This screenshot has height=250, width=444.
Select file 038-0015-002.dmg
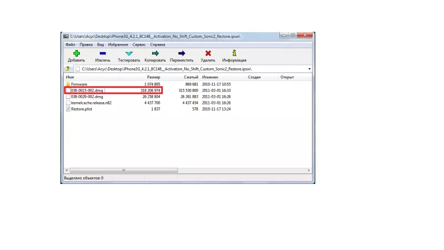click(87, 90)
